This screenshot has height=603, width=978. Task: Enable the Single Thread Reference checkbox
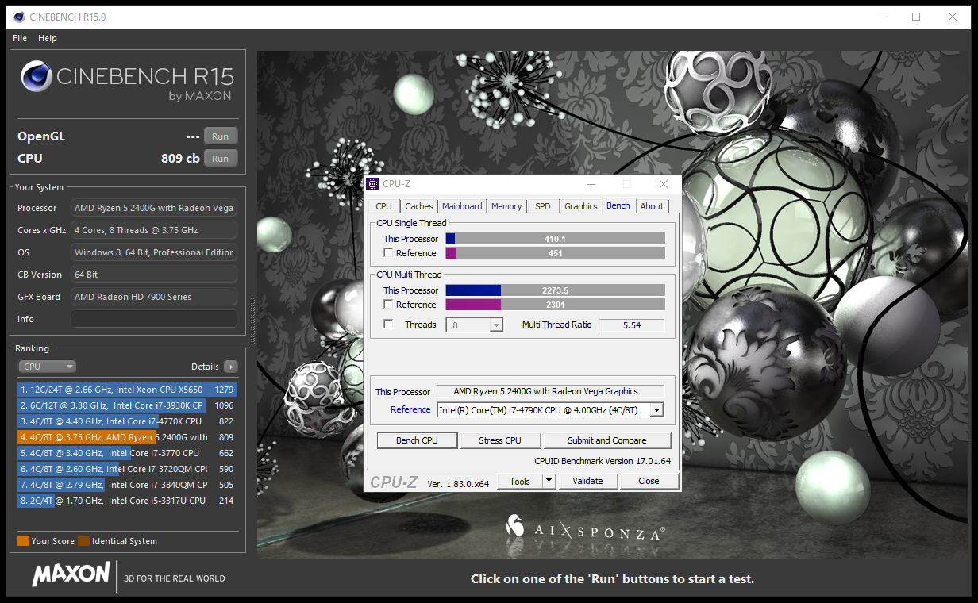coord(388,253)
